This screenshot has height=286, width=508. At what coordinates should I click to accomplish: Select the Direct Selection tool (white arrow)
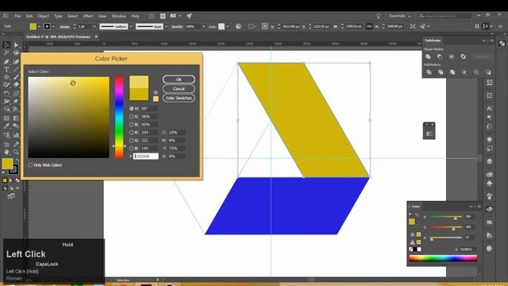tap(16, 44)
